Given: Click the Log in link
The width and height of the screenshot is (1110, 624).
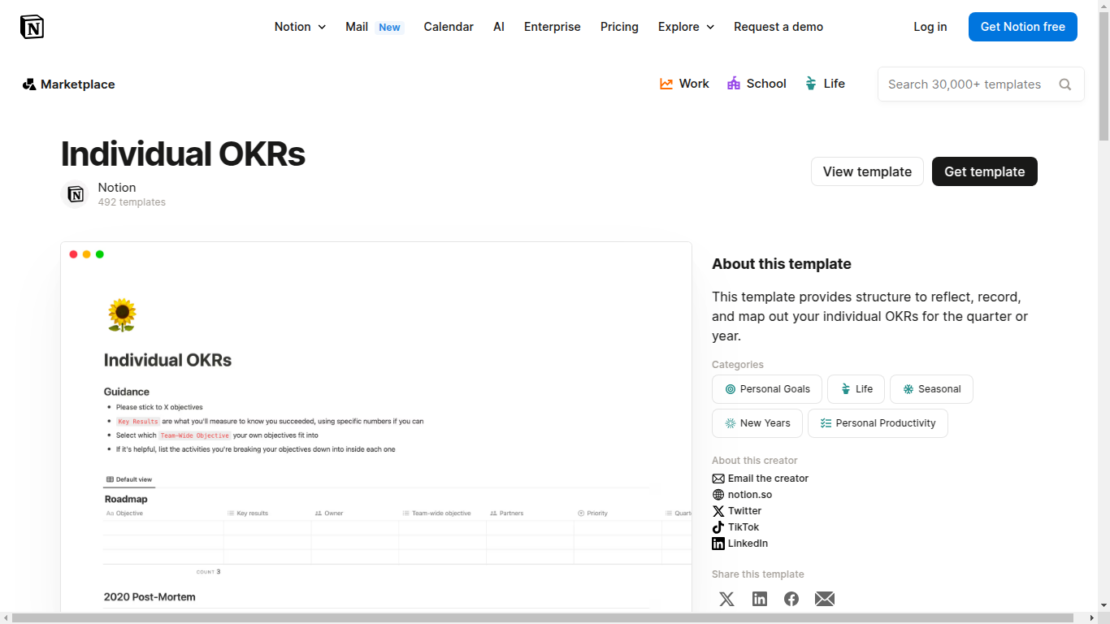Looking at the screenshot, I should (x=930, y=27).
